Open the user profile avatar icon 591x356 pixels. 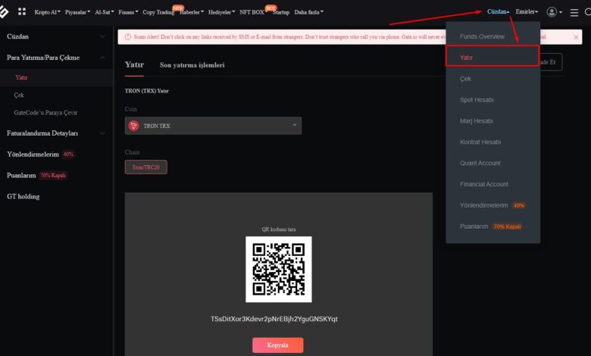click(552, 12)
